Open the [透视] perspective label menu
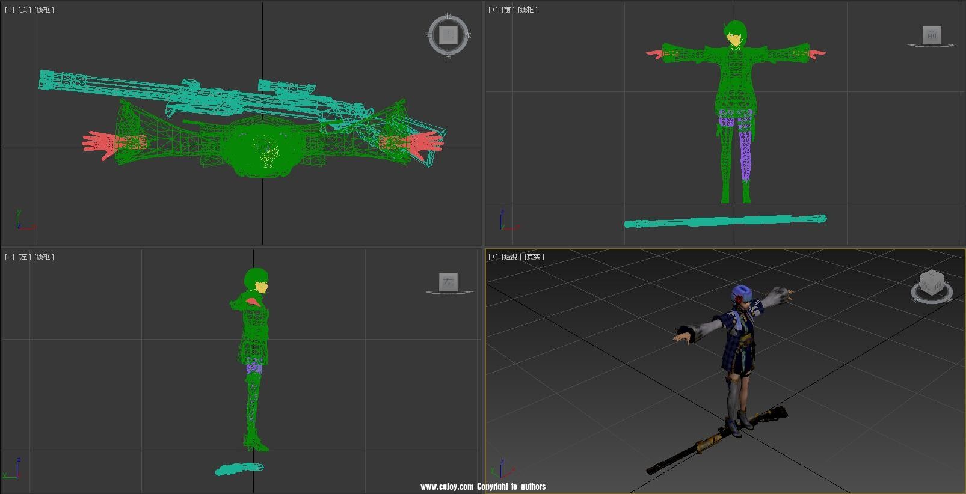 tap(511, 257)
